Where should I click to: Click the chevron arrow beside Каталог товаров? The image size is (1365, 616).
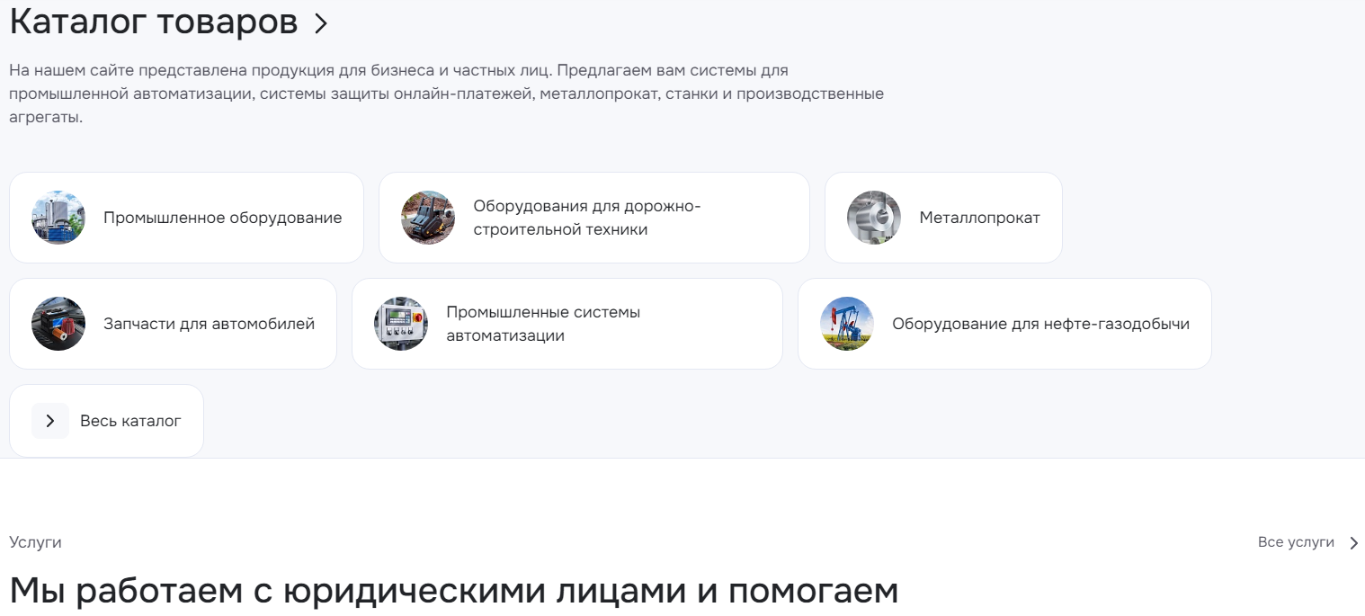tap(321, 24)
